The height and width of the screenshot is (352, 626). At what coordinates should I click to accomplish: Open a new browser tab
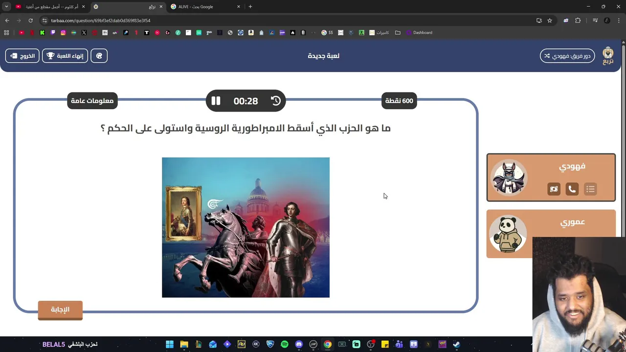tap(250, 7)
